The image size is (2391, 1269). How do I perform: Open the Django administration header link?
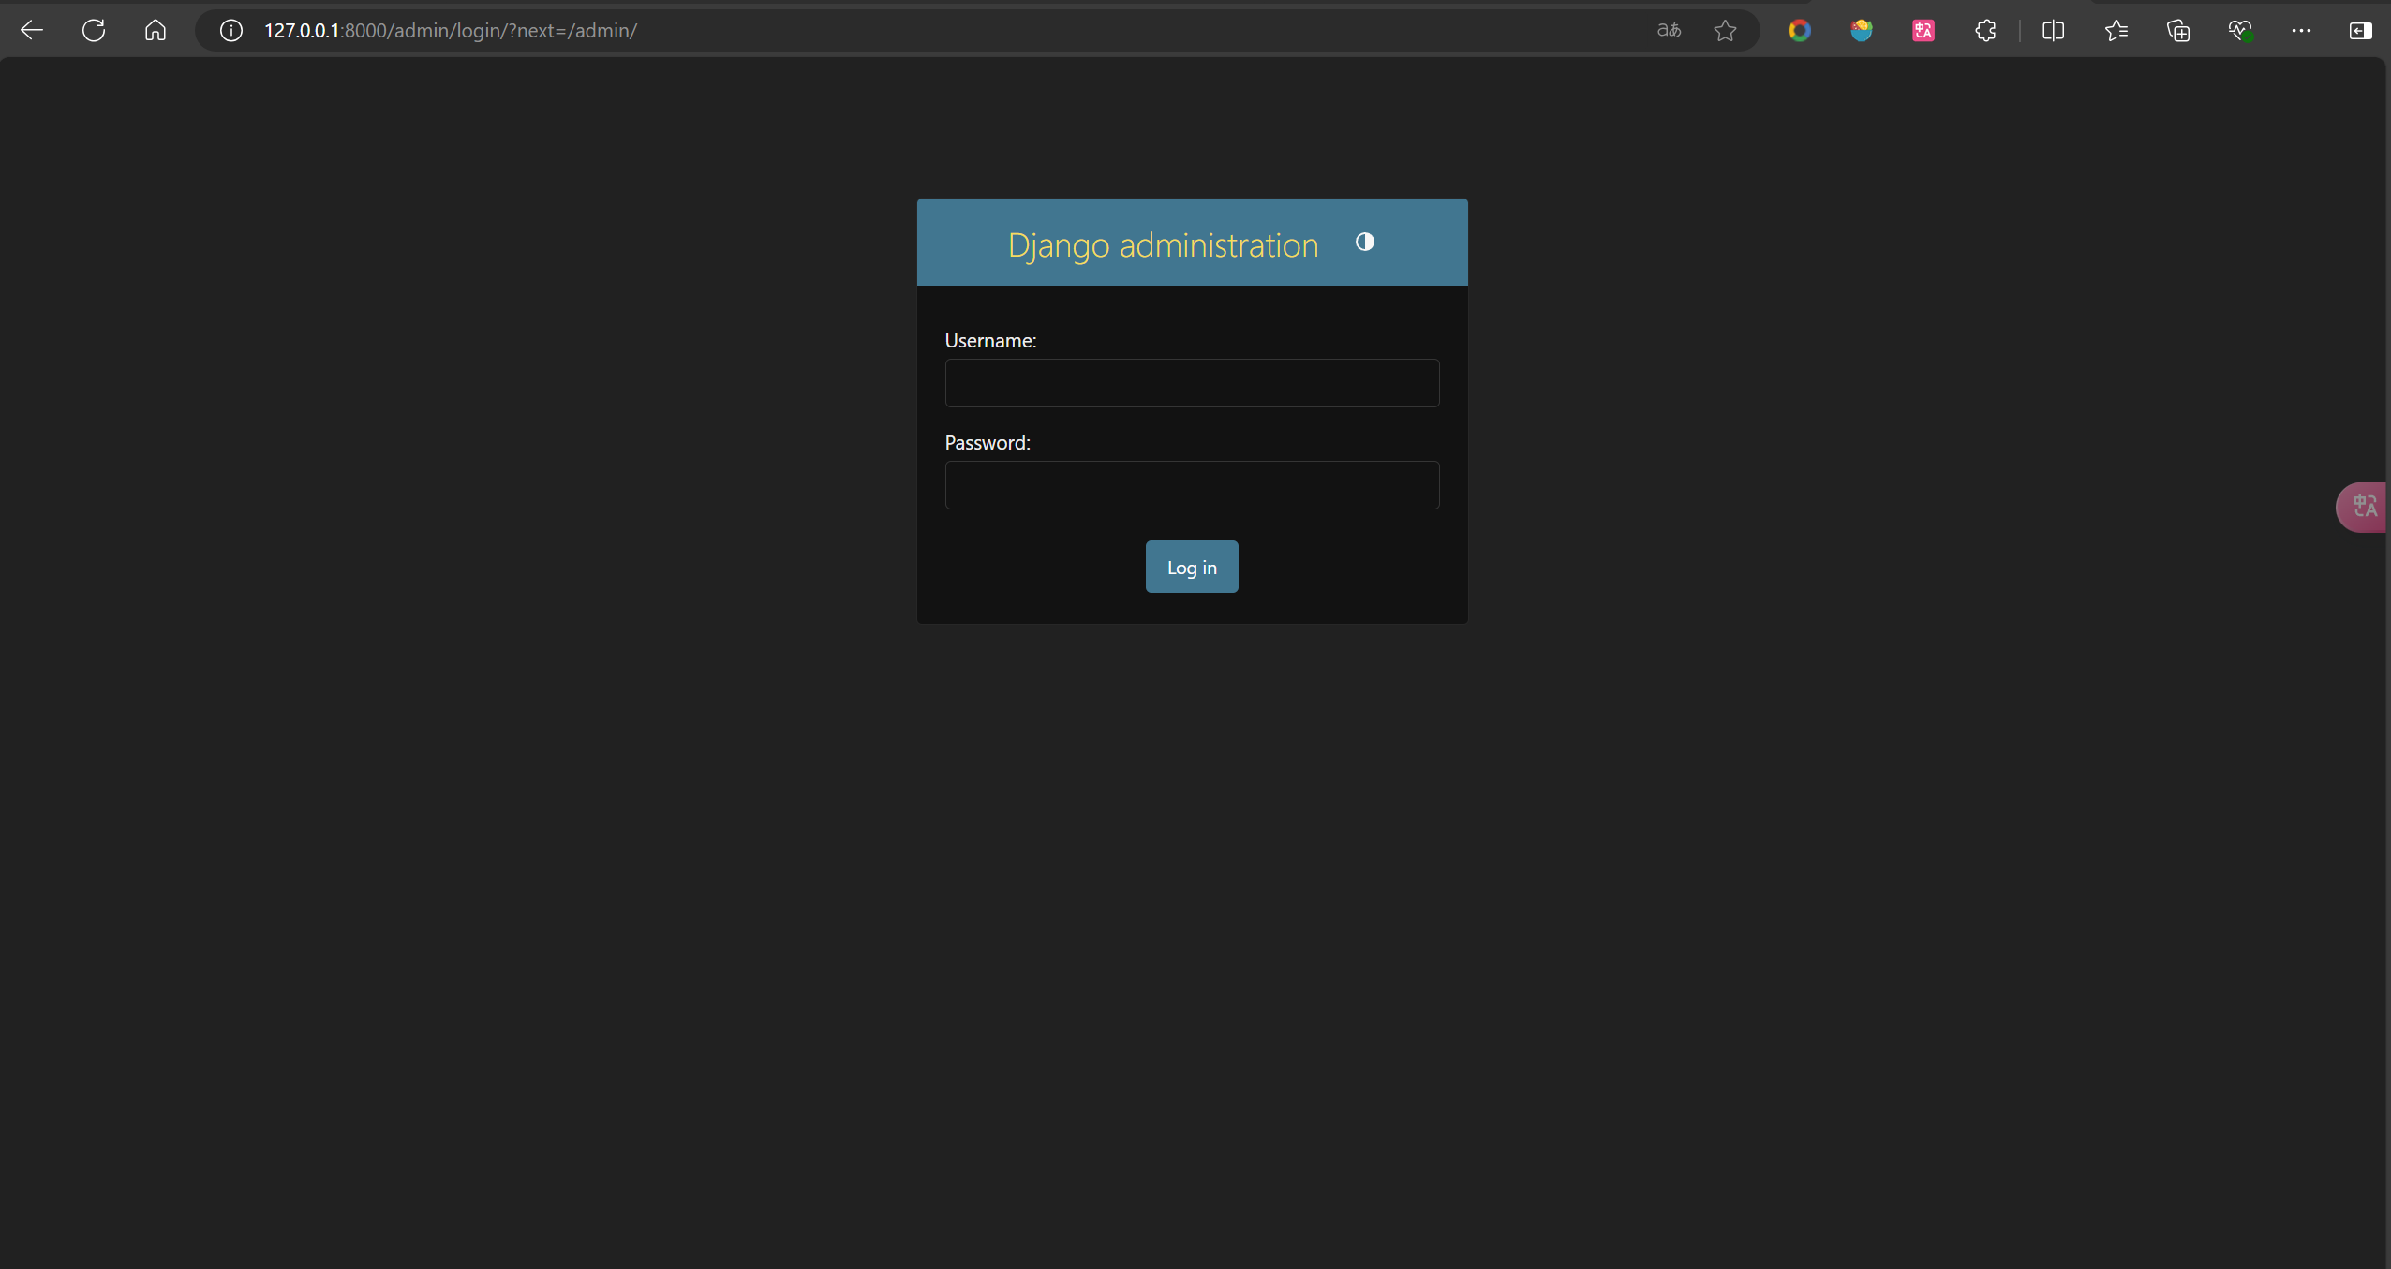1162,244
